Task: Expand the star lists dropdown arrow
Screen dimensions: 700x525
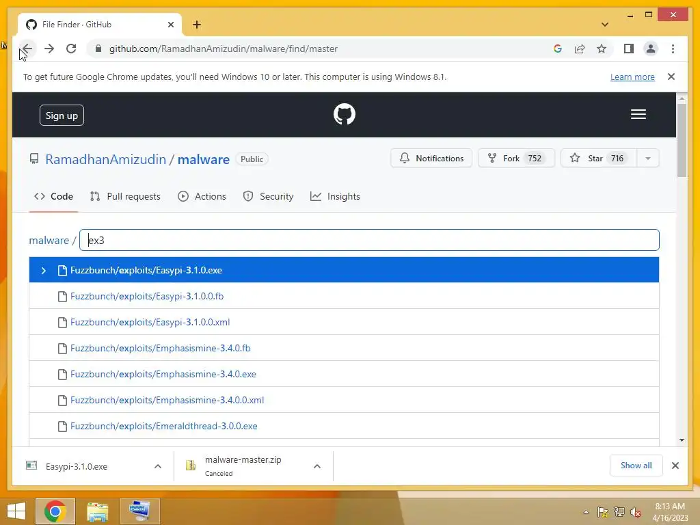Action: click(648, 159)
